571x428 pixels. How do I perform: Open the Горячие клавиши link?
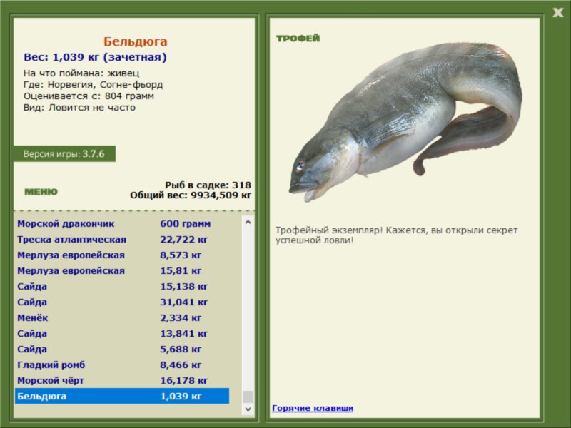pos(313,408)
